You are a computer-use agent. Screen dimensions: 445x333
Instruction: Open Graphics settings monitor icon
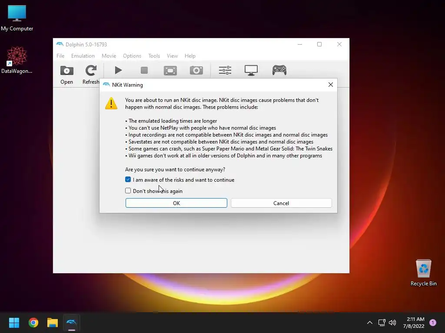point(251,71)
